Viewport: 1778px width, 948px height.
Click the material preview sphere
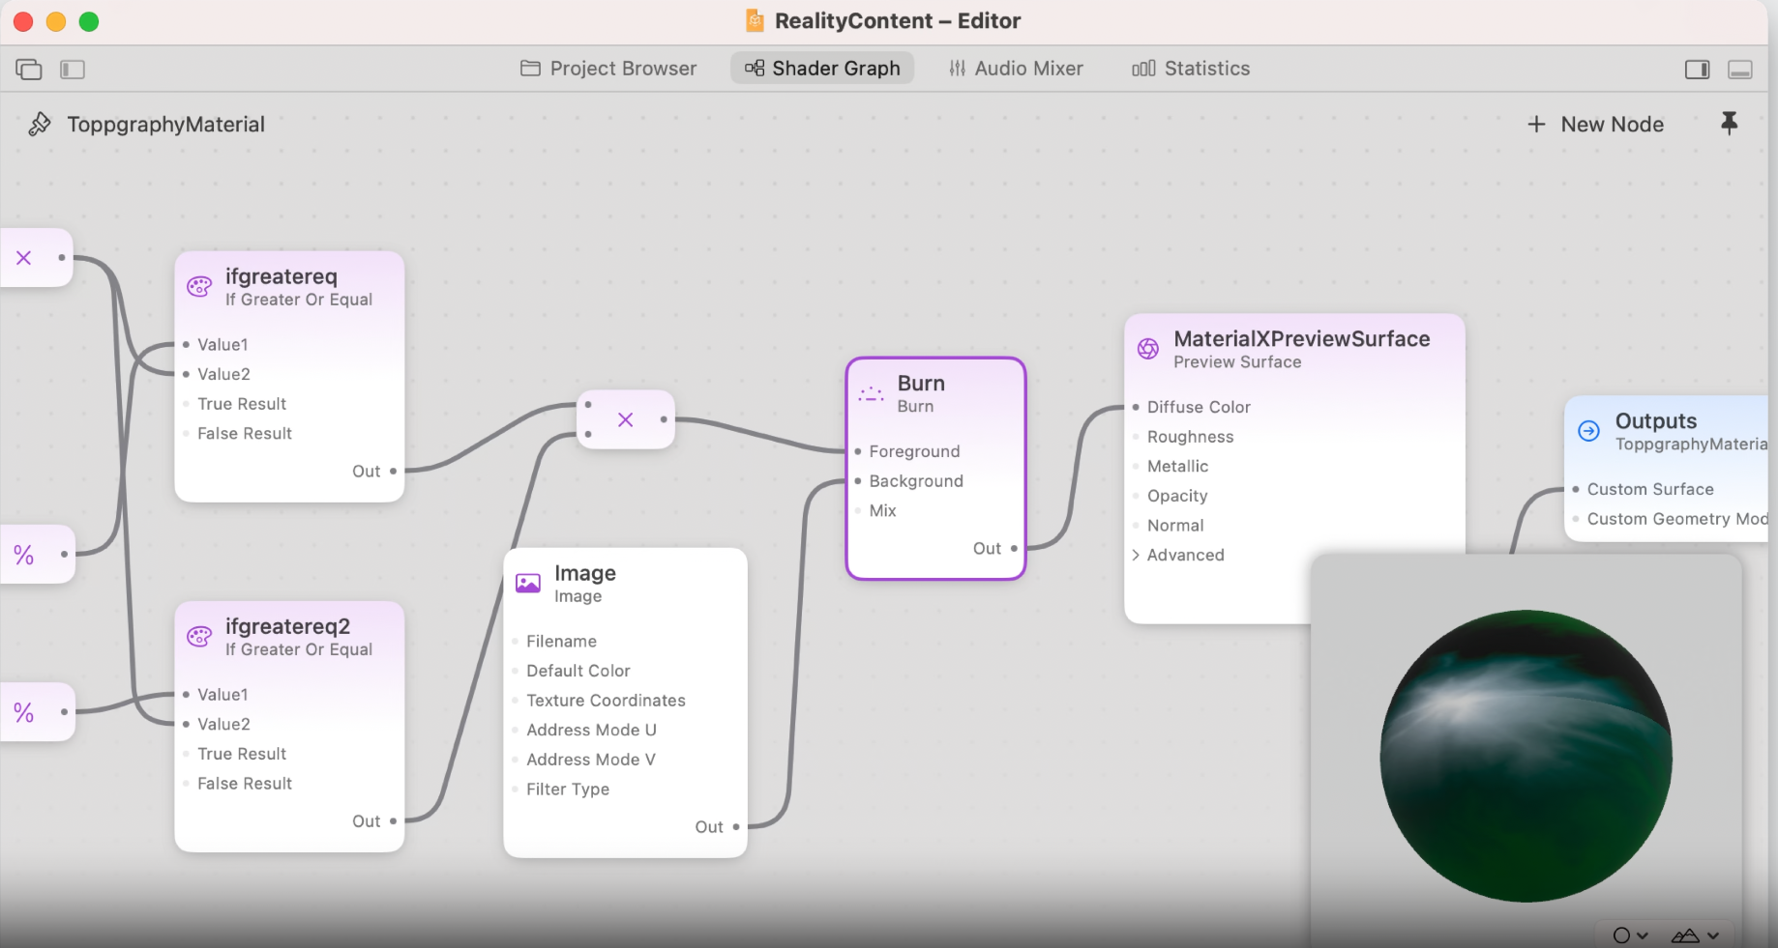pyautogui.click(x=1526, y=756)
